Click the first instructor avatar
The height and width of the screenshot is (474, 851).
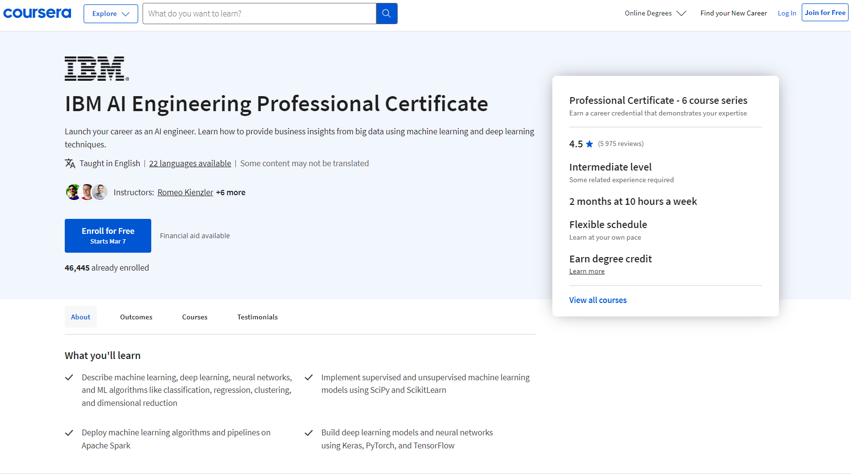click(x=73, y=192)
